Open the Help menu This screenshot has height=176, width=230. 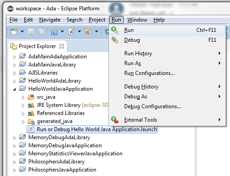point(159,20)
